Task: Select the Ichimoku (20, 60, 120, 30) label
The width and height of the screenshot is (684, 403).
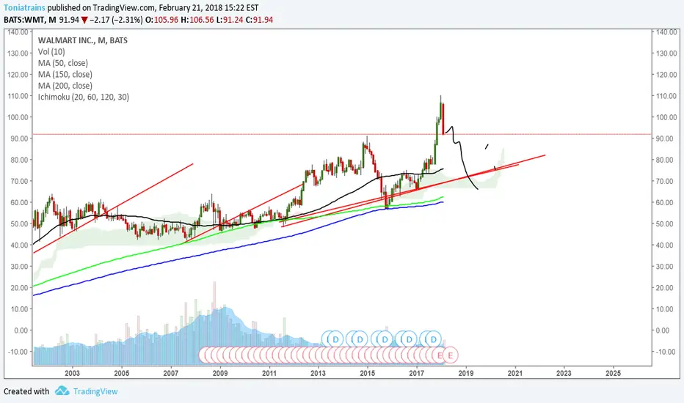Action: pyautogui.click(x=84, y=97)
